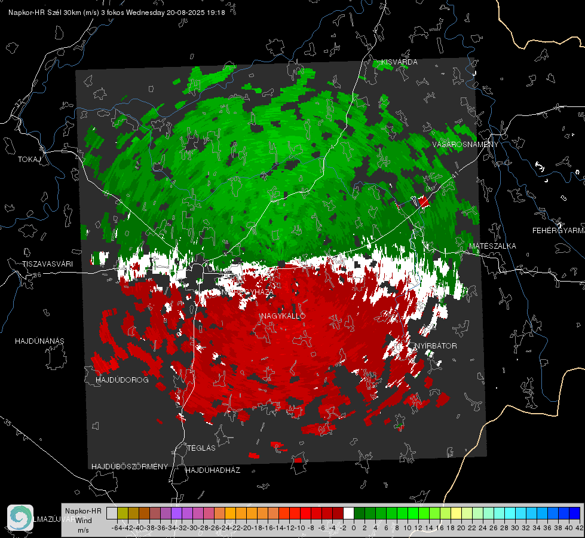Screen dimensions: 585x538
Task: Click the legend value label -64
Action: pos(117,528)
